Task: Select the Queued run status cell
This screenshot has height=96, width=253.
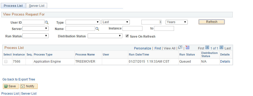Action: pyautogui.click(x=190, y=62)
